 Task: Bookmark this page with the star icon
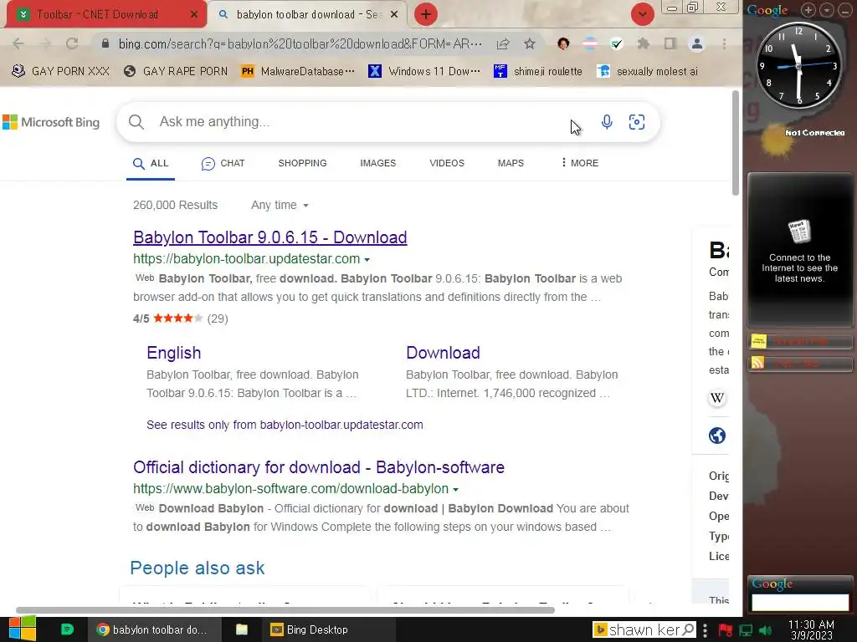(x=529, y=43)
